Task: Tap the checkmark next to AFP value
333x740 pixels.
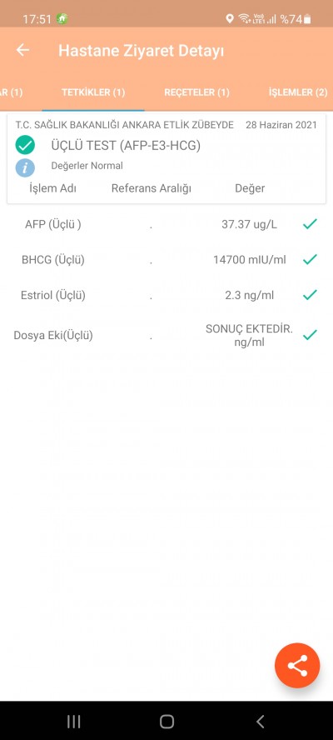Action: pos(310,224)
